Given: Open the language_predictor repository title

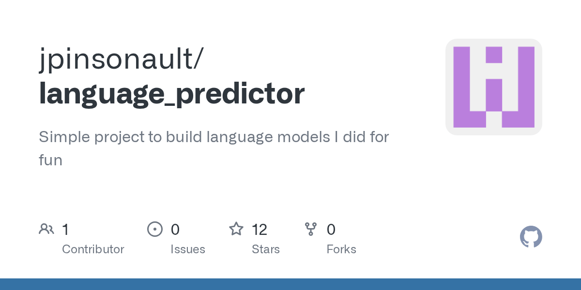Looking at the screenshot, I should (172, 94).
